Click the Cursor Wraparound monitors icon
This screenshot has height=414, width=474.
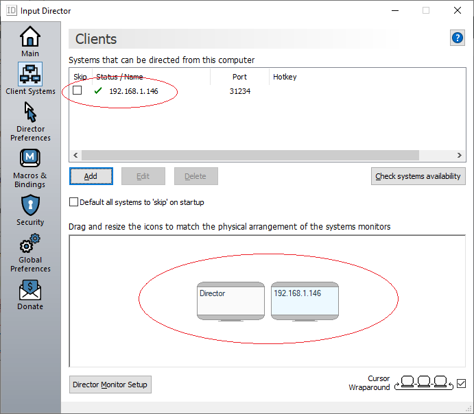tap(424, 382)
